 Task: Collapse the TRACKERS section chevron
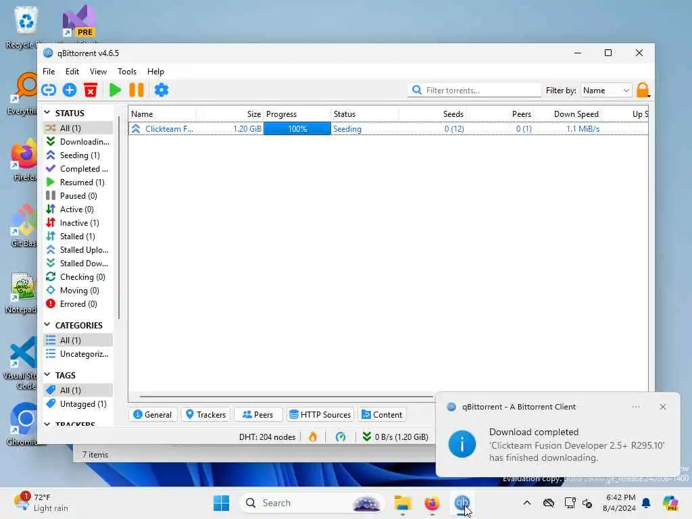click(x=47, y=424)
